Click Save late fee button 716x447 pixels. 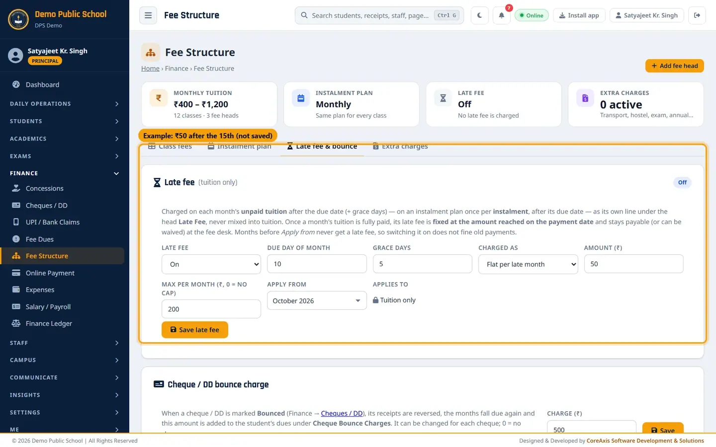[x=195, y=330]
